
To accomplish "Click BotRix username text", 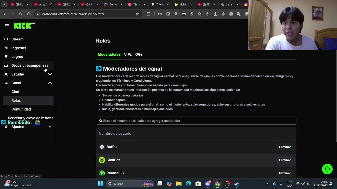I will [x=112, y=147].
